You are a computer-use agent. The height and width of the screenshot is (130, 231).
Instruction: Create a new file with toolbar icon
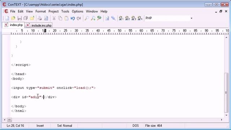(x=7, y=18)
